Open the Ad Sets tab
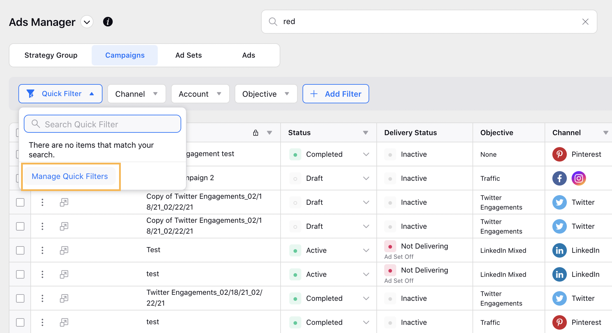The image size is (612, 333). 188,55
